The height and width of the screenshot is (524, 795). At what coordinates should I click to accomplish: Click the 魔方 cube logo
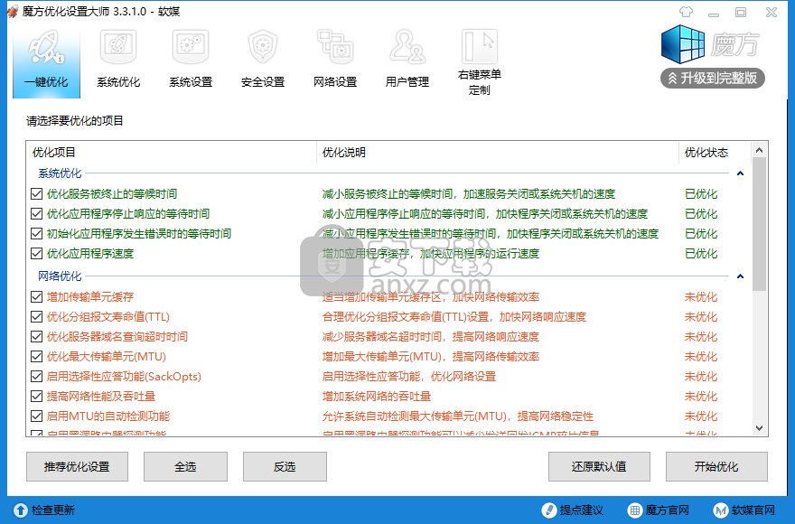point(683,44)
